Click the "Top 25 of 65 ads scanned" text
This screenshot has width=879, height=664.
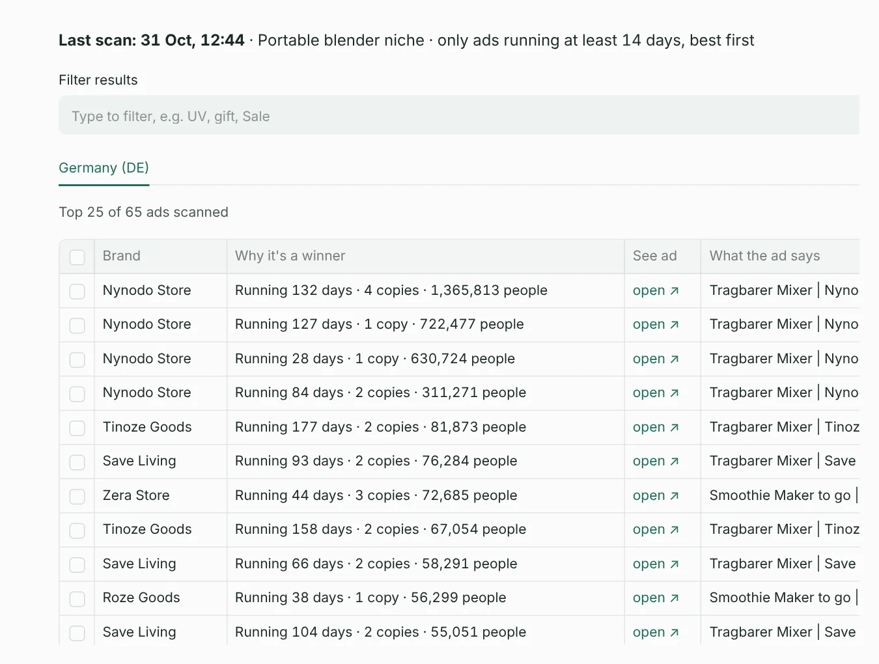[x=143, y=212]
